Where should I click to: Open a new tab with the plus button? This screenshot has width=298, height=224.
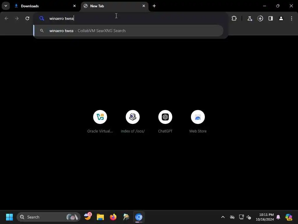click(154, 6)
